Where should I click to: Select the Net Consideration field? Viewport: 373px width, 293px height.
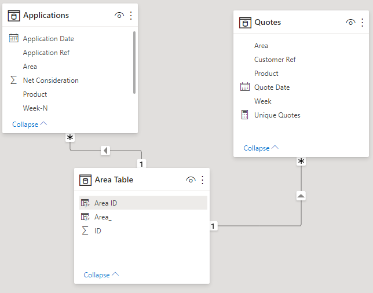click(x=50, y=80)
